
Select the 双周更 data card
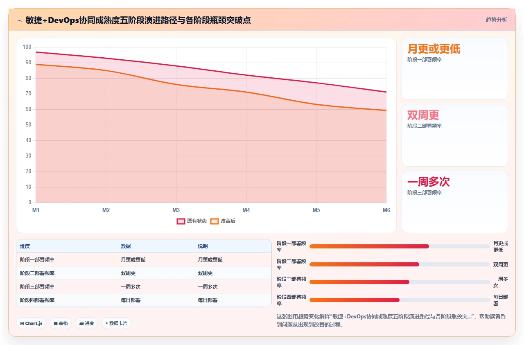click(454, 135)
